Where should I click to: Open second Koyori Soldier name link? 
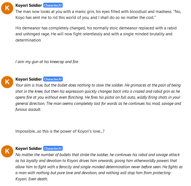coord(29,79)
